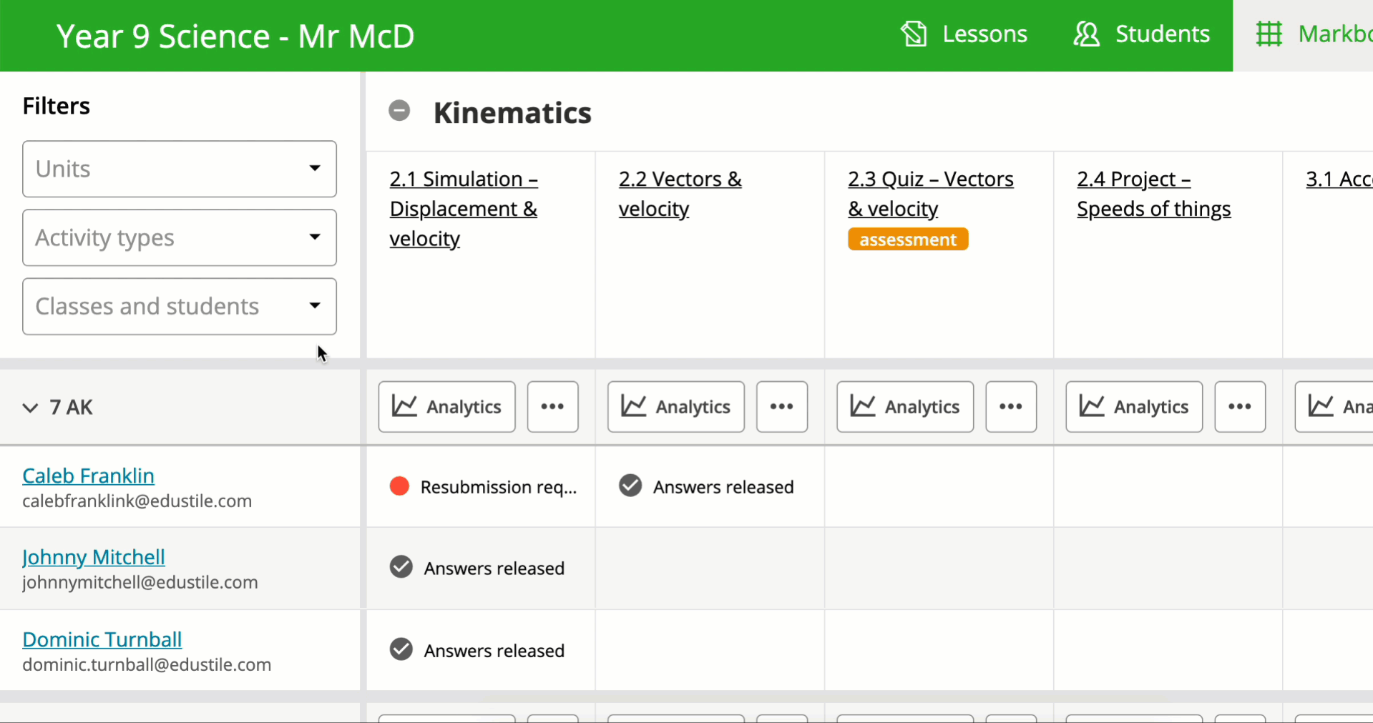Open the Lessons tab
Viewport: 1373px width, 723px height.
tap(963, 34)
